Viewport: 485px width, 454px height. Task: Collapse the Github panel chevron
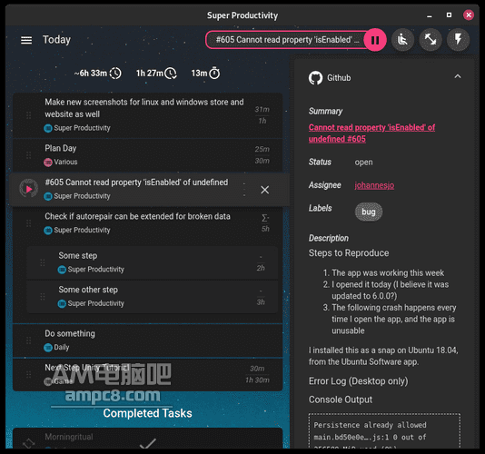coord(458,76)
